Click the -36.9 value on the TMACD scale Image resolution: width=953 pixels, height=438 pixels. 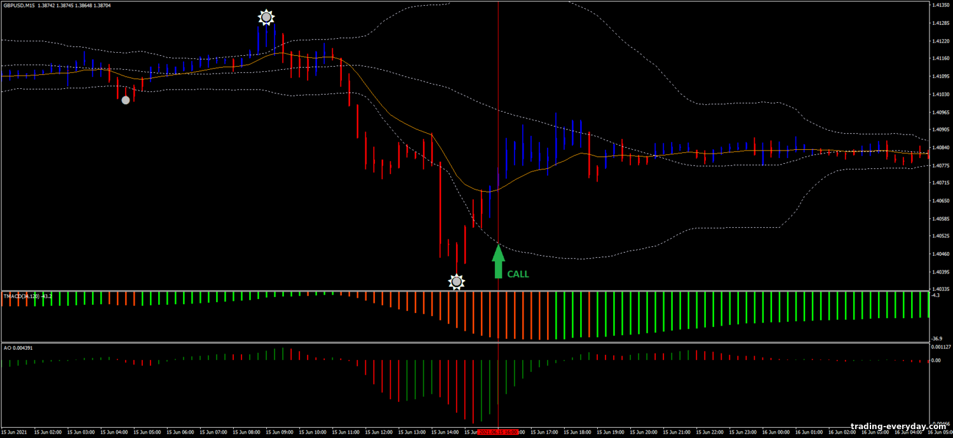[937, 338]
